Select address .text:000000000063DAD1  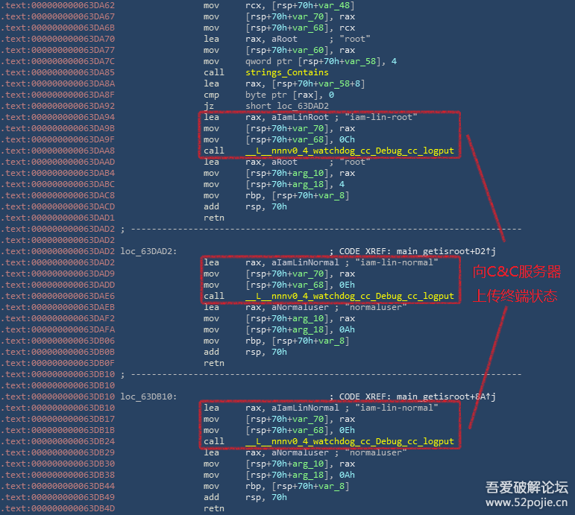(58, 218)
